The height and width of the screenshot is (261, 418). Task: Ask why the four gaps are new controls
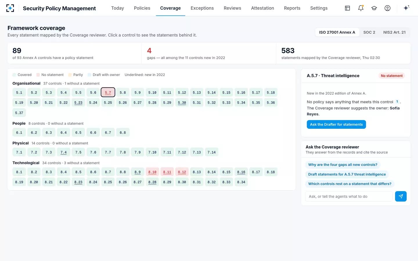tap(343, 165)
